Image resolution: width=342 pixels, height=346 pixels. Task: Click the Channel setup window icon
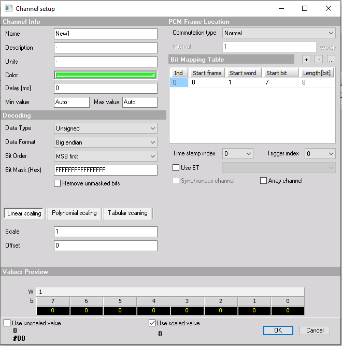pyautogui.click(x=8, y=8)
